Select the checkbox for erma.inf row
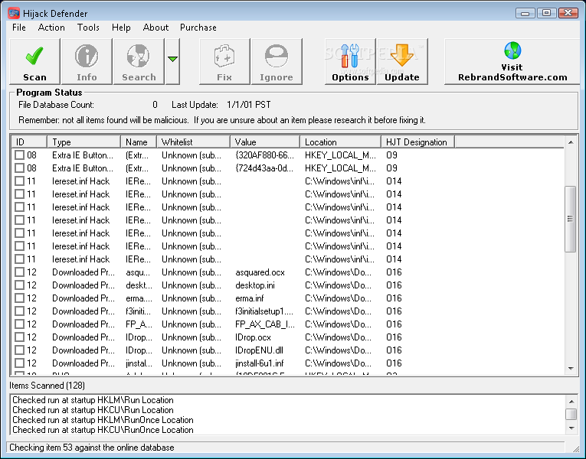The image size is (586, 459). 19,298
